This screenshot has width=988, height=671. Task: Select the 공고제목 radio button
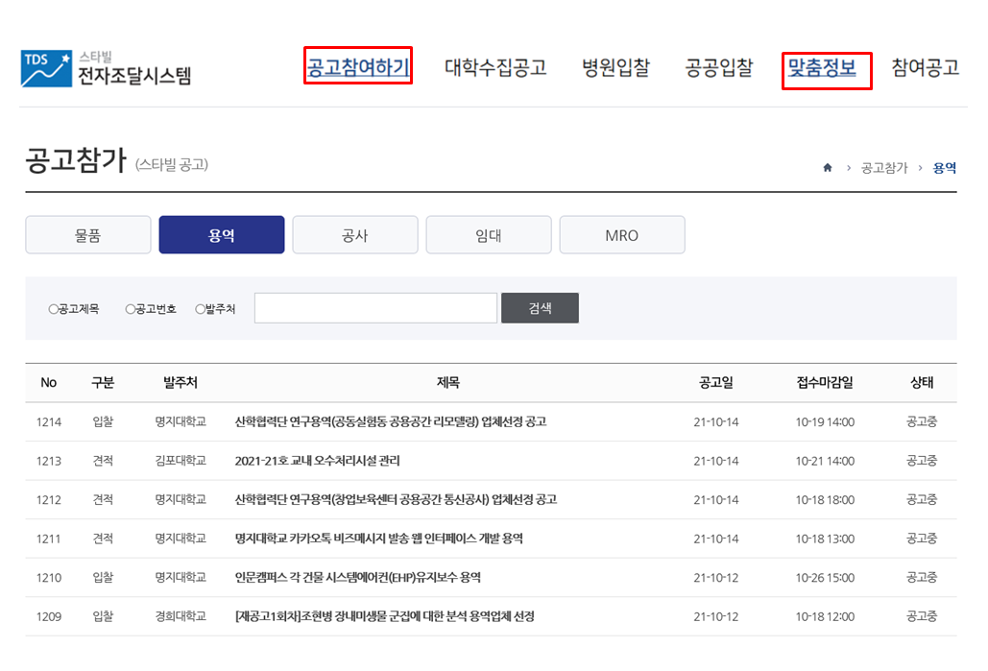(54, 309)
